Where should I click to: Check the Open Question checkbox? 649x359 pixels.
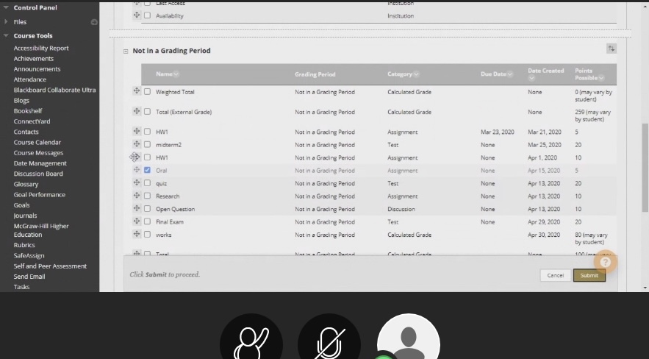click(x=147, y=208)
